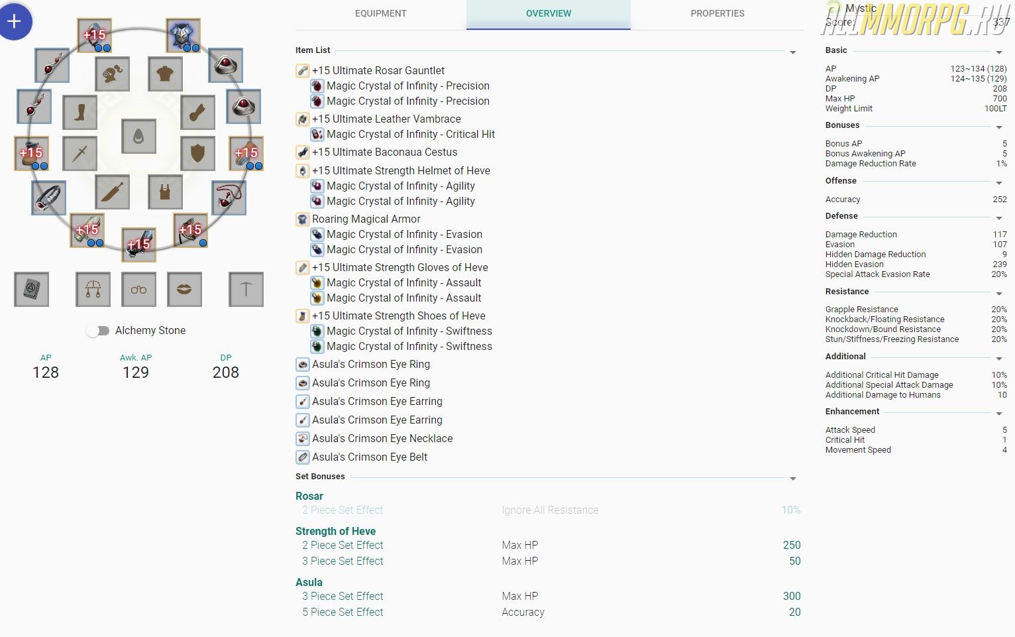Collapse the Resistance stats section

click(999, 294)
